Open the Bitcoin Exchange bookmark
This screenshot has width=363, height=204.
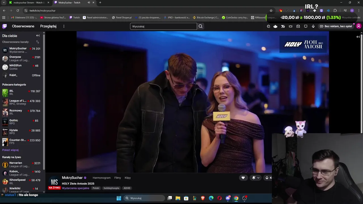coord(206,18)
